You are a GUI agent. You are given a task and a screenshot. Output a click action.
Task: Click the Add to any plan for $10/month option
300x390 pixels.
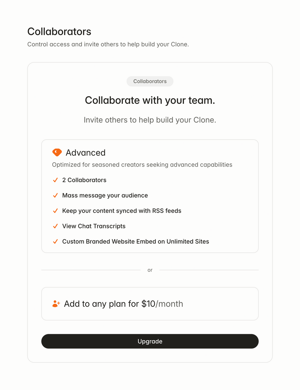point(150,304)
